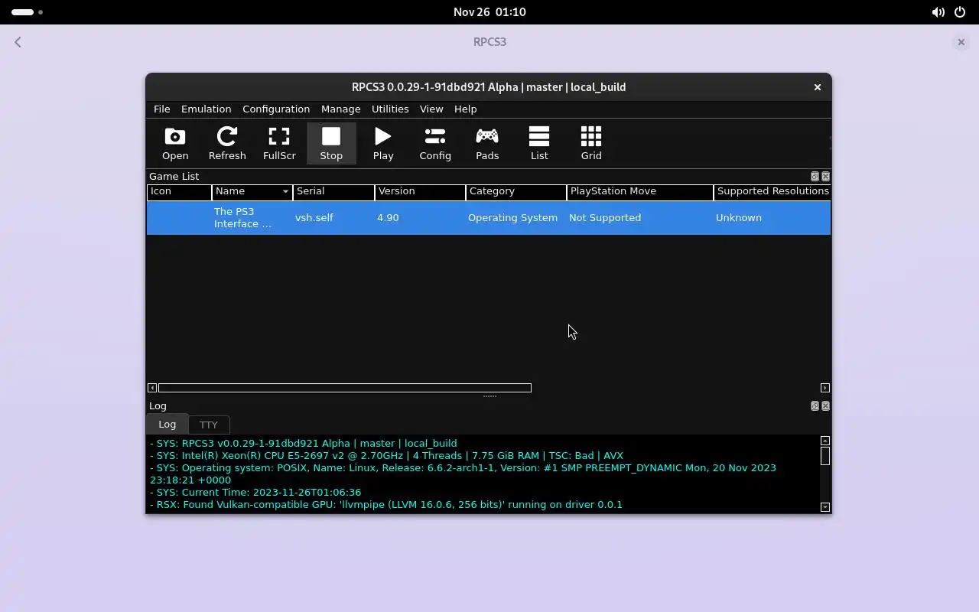Click log scroll up arrow
This screenshot has width=979, height=612.
point(825,441)
